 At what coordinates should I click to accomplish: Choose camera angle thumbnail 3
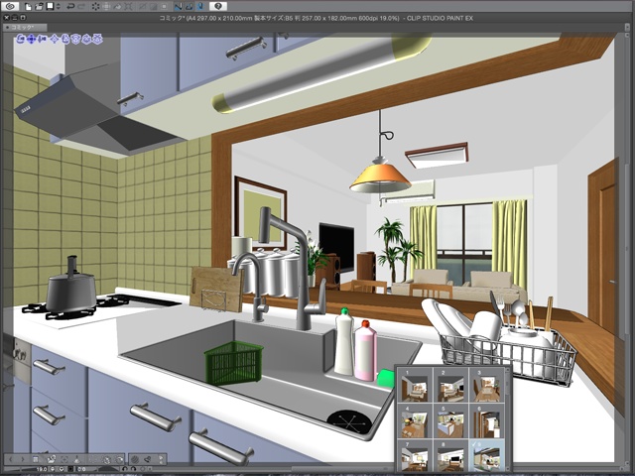[x=486, y=386]
